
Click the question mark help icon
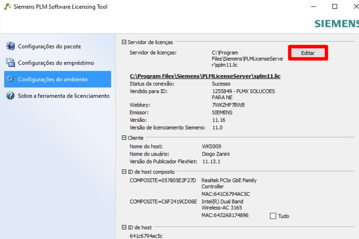pos(10,96)
